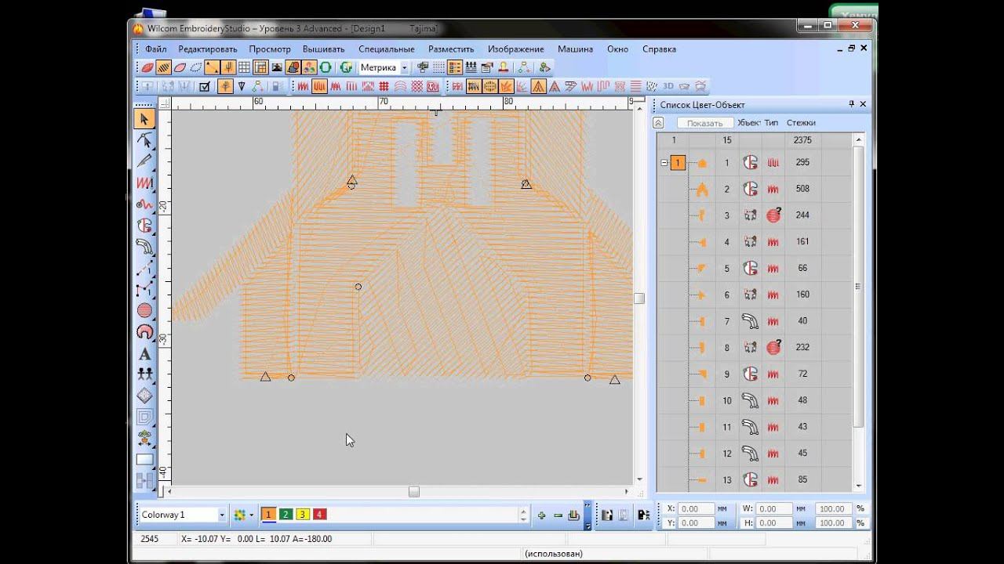The height and width of the screenshot is (564, 1004).
Task: Toggle the checkbox icon in second toolbar
Action: (x=205, y=87)
